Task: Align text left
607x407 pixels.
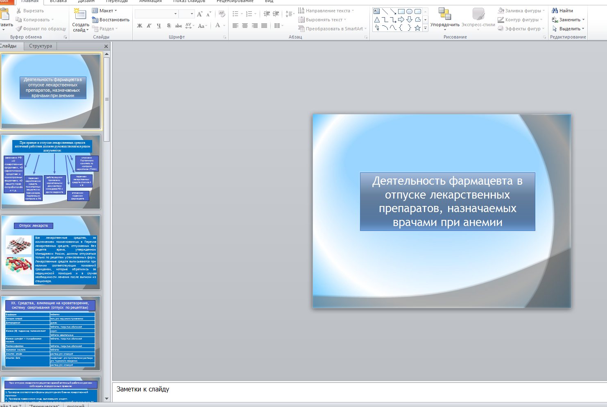Action: pyautogui.click(x=236, y=25)
